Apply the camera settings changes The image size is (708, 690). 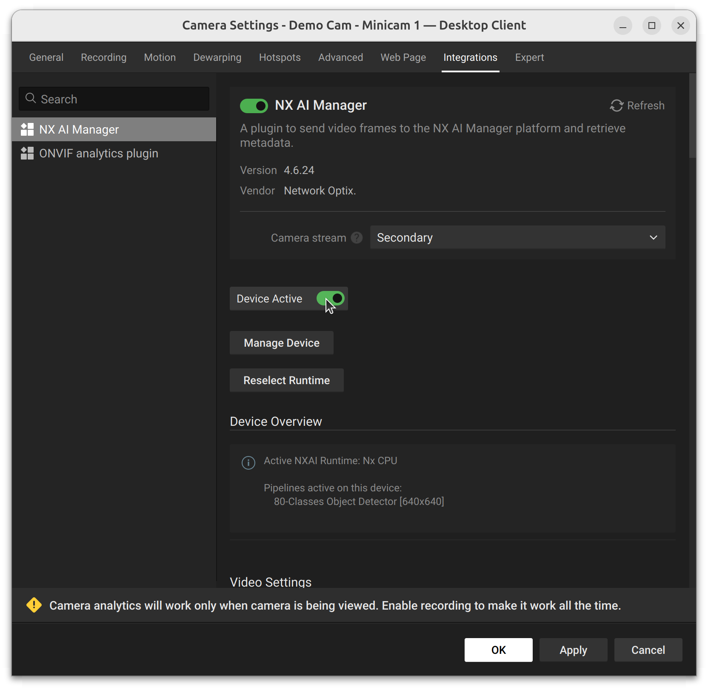[573, 650]
